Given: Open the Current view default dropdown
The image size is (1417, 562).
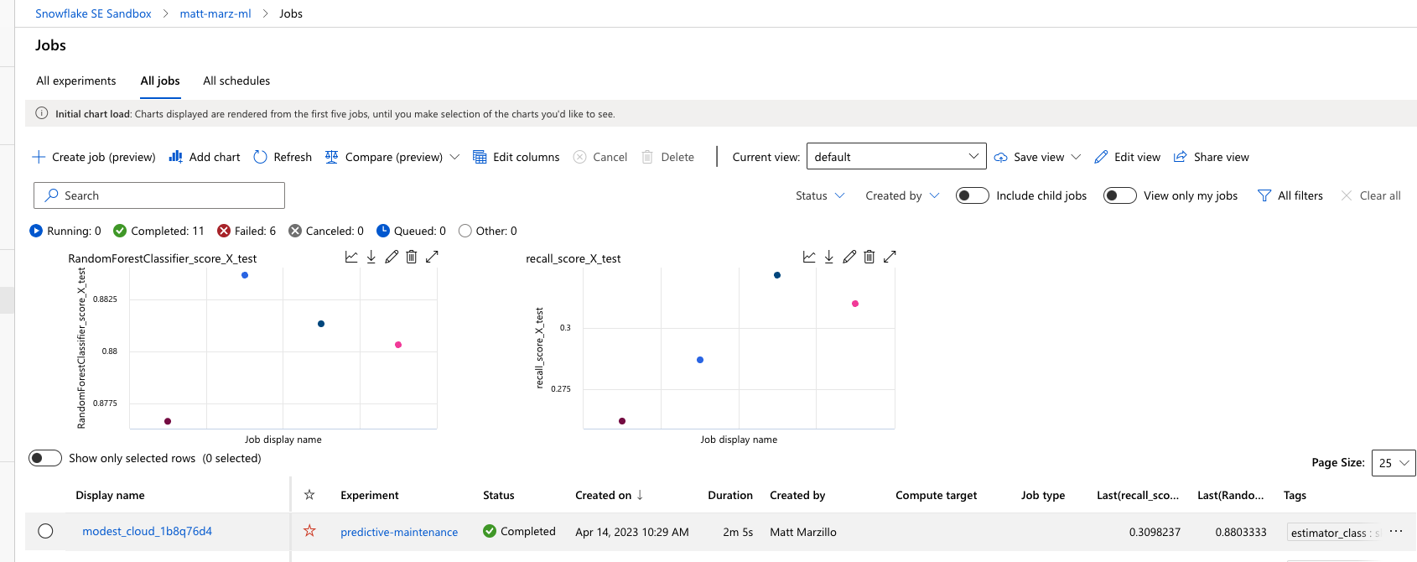Looking at the screenshot, I should click(895, 157).
